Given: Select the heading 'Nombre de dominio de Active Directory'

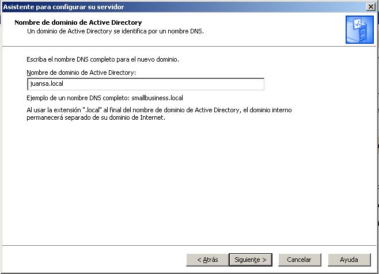Looking at the screenshot, I should coord(78,22).
